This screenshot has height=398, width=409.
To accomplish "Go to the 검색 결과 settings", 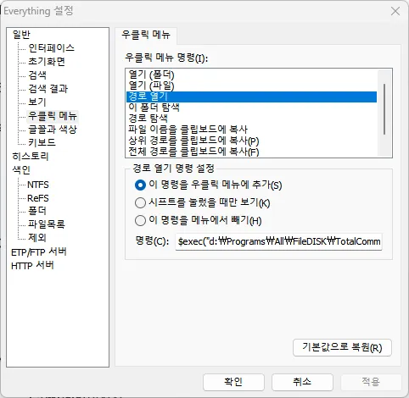I will pyautogui.click(x=48, y=88).
